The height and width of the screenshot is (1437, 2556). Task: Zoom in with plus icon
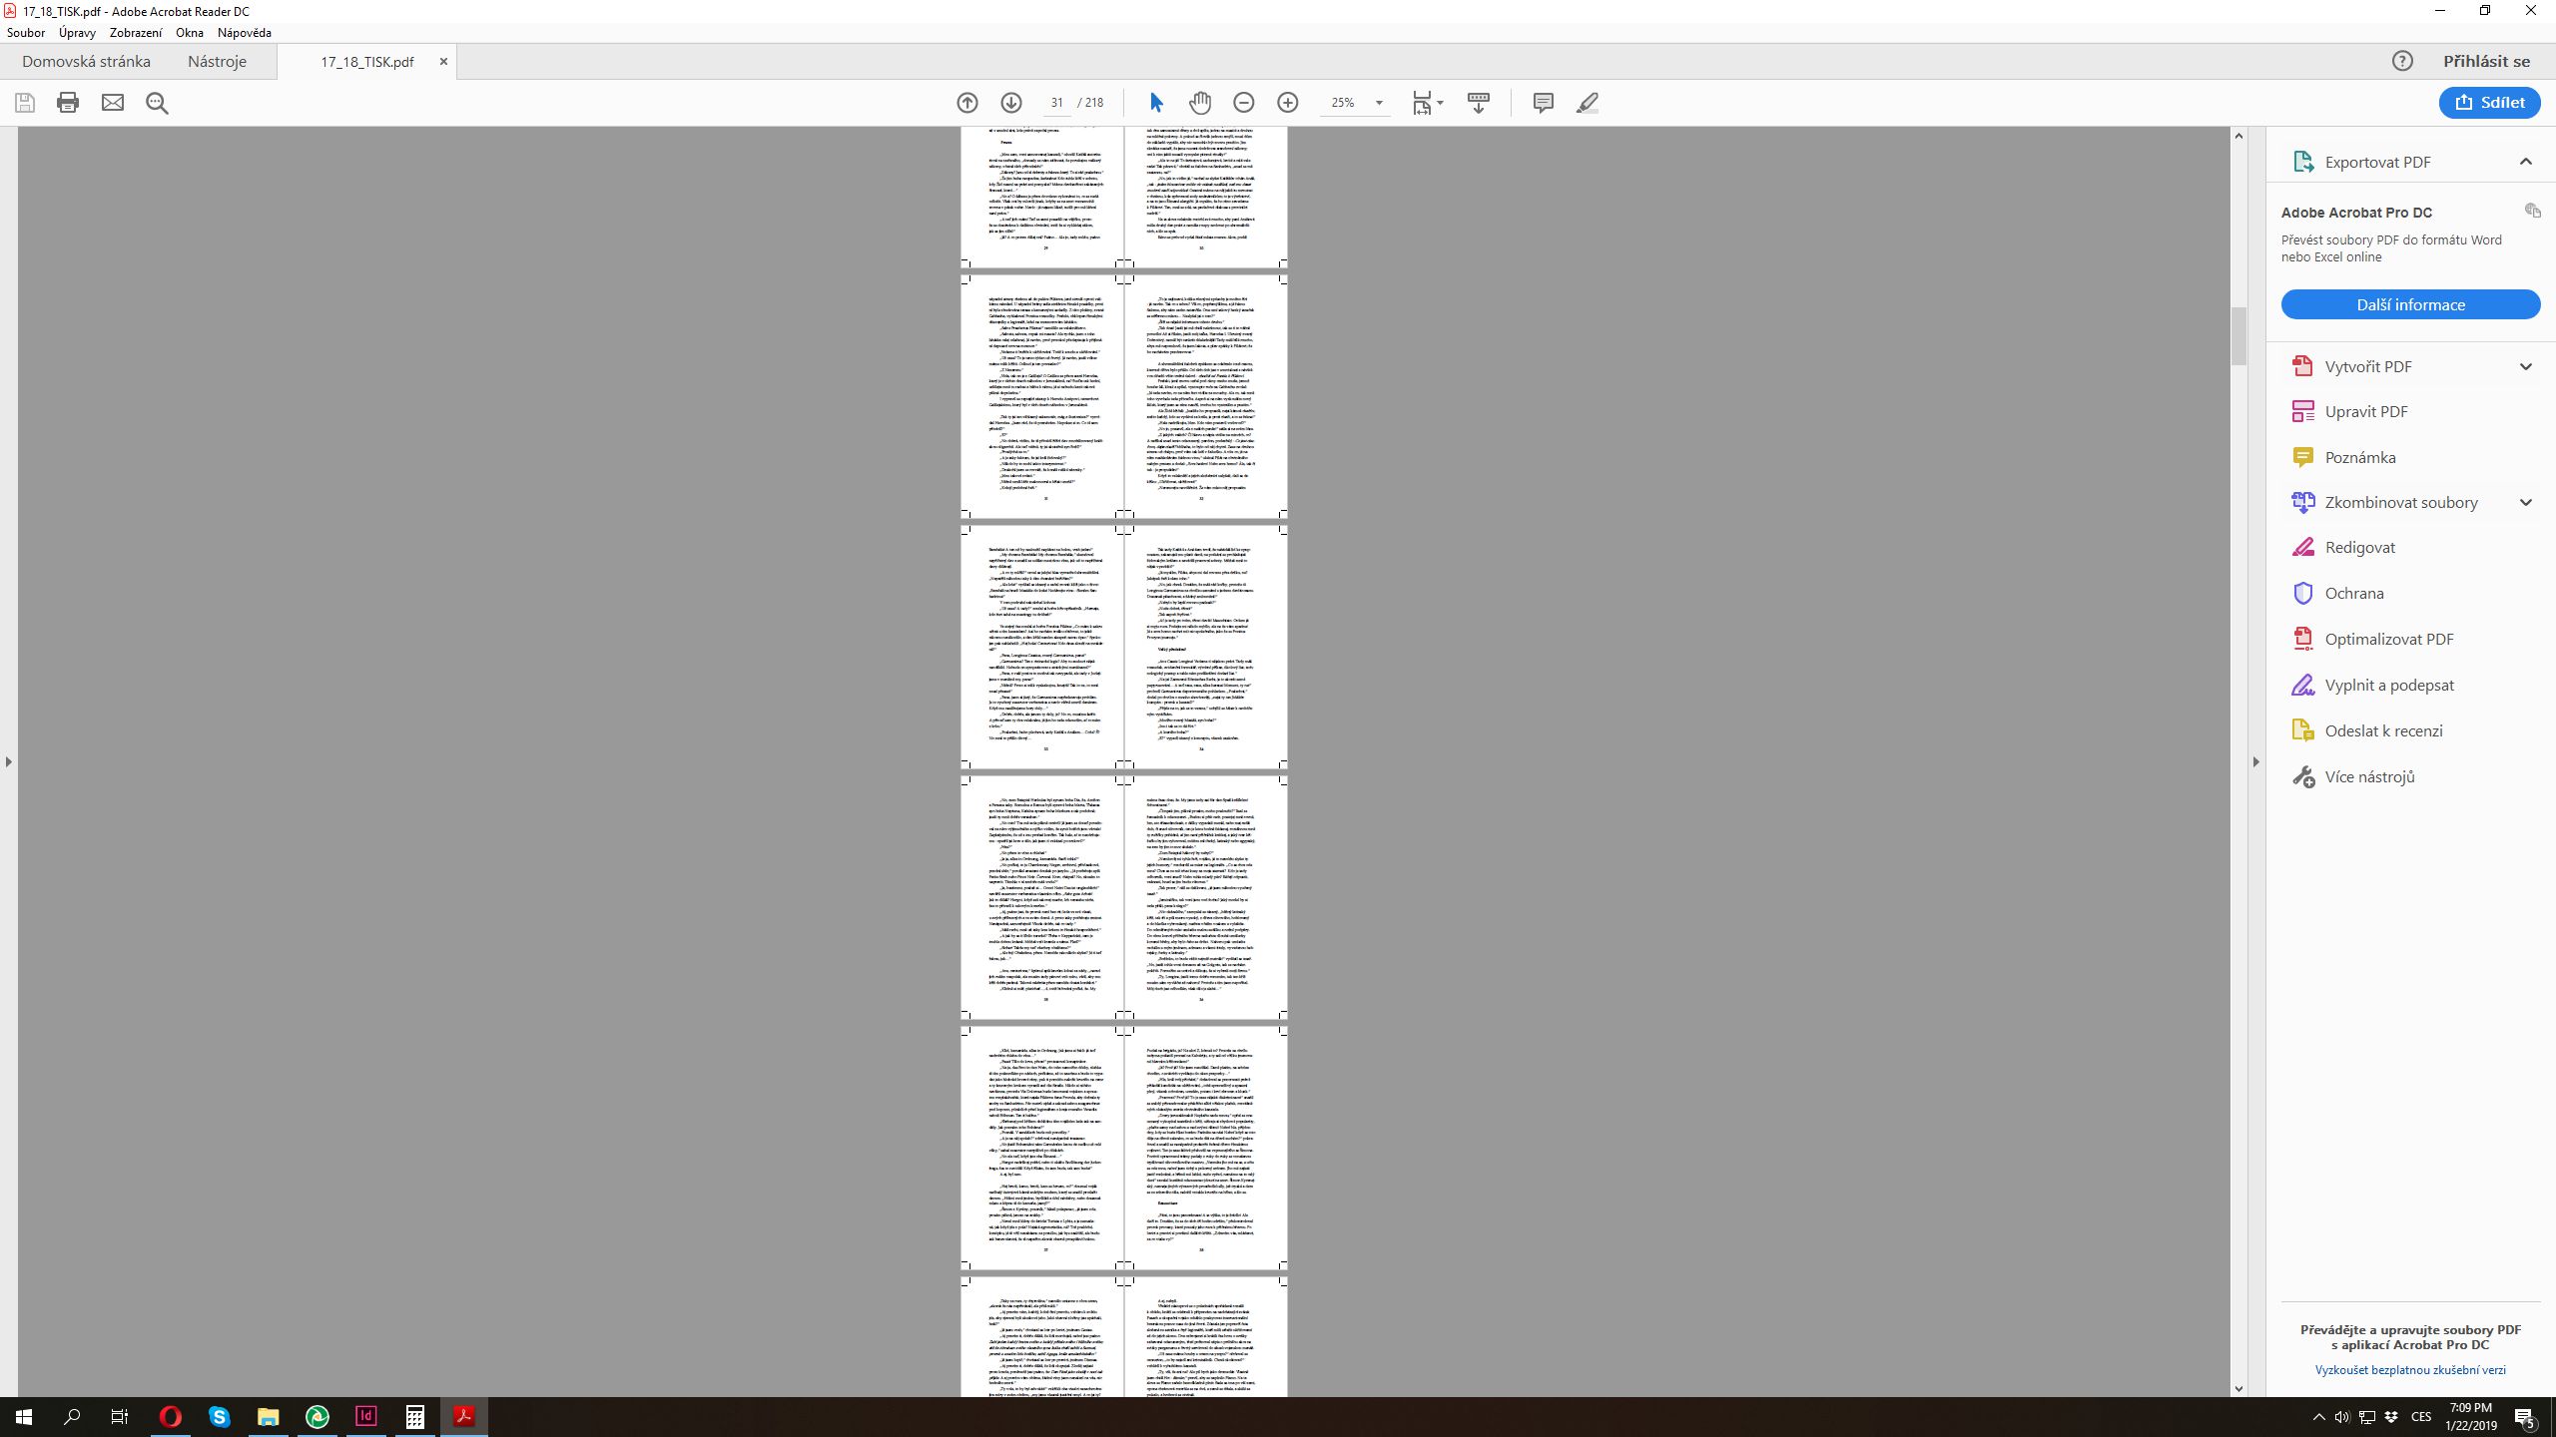(x=1288, y=103)
